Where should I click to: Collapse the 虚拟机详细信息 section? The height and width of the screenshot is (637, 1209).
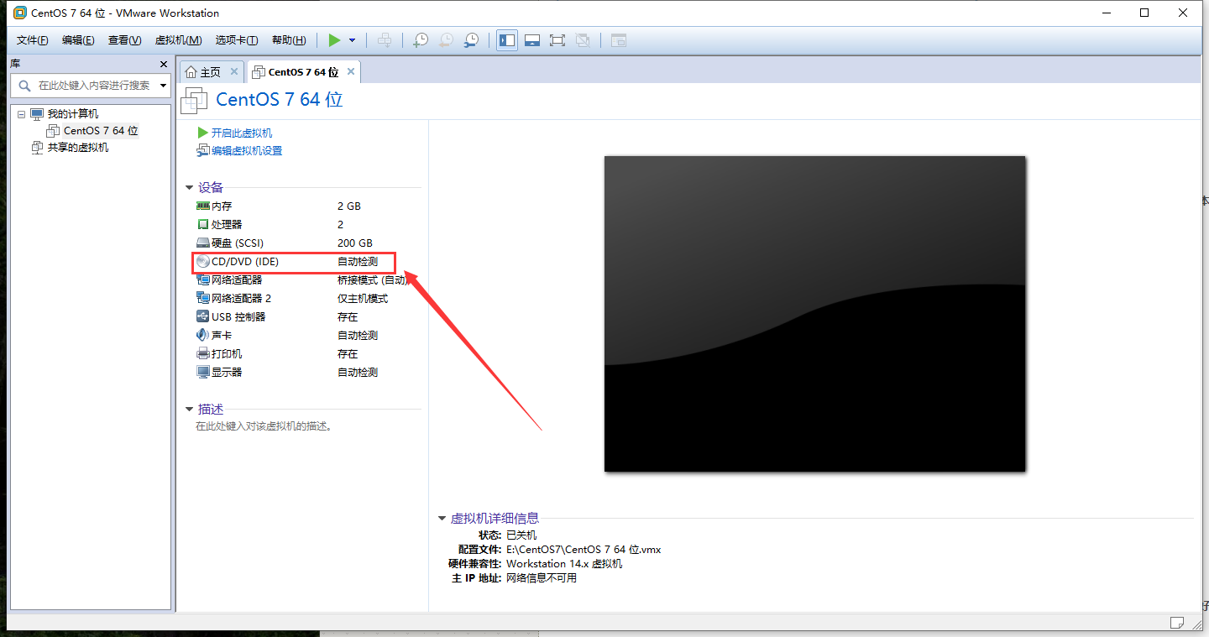click(442, 518)
